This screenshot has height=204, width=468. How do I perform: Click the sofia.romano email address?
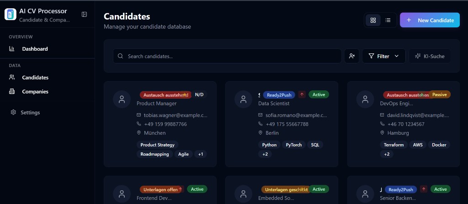pyautogui.click(x=296, y=115)
